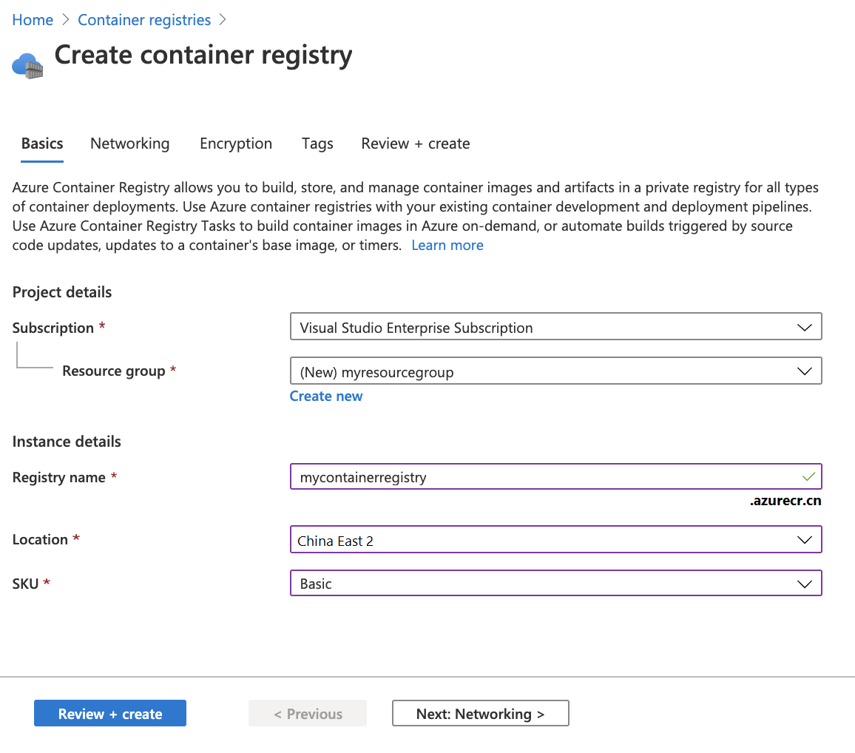This screenshot has width=855, height=753.
Task: Open the Resource group dropdown
Action: point(555,372)
